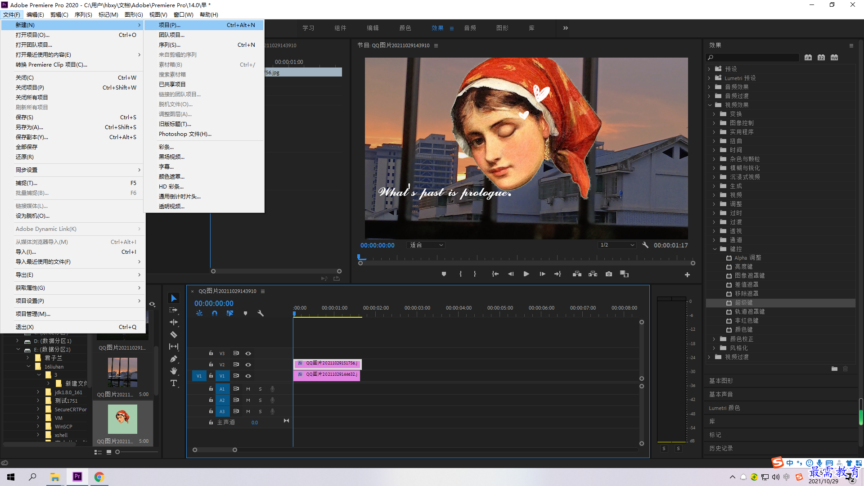Viewport: 864px width, 486px height.
Task: Select the Razor tool
Action: (174, 334)
